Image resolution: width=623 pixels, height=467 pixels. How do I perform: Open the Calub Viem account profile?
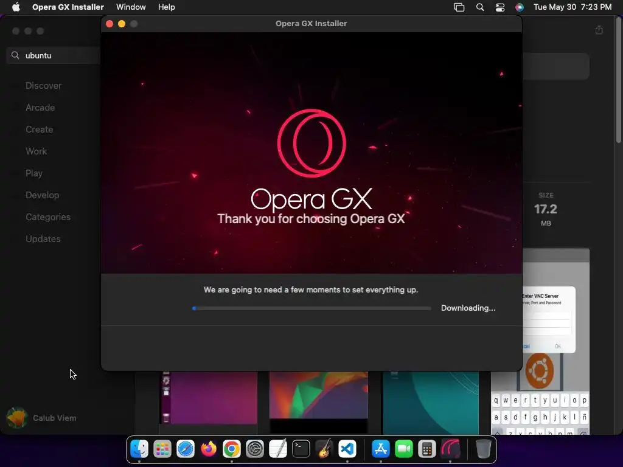[x=42, y=418]
